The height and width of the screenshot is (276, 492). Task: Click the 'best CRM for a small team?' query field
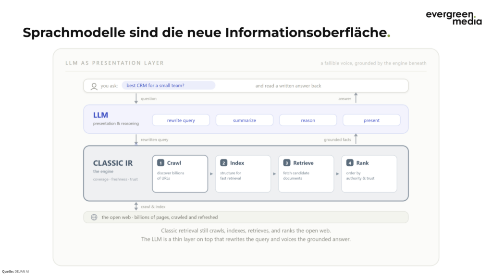(x=169, y=85)
